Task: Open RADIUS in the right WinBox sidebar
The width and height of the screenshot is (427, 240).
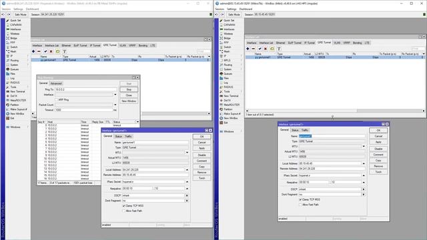Action: tap(228, 87)
